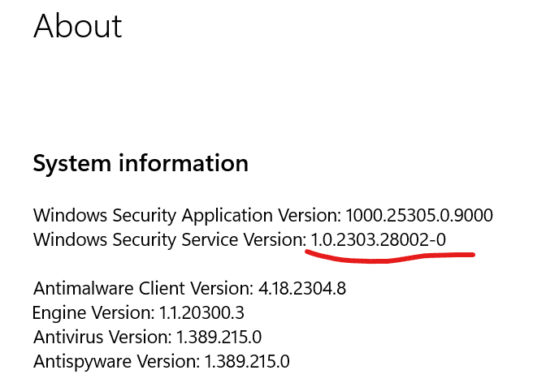Viewport: 559px width, 383px height.
Task: Click the System information heading
Action: point(141,163)
